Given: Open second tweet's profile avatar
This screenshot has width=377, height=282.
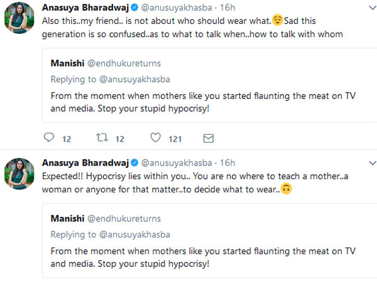Looking at the screenshot, I should point(19,174).
